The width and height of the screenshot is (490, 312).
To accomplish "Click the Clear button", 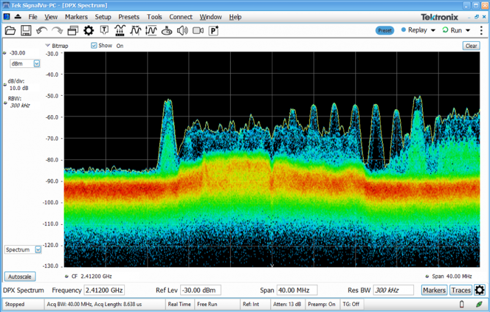I will coord(470,45).
